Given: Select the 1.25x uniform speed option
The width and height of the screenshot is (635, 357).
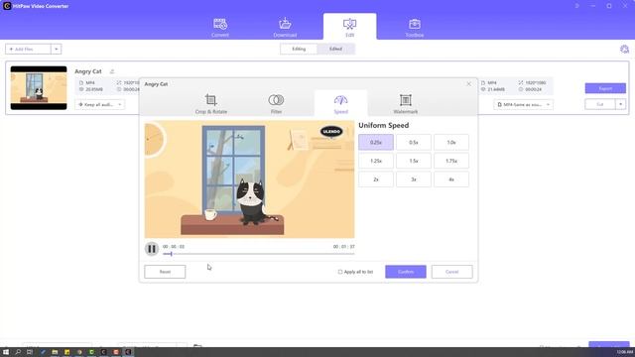Looking at the screenshot, I should click(376, 161).
